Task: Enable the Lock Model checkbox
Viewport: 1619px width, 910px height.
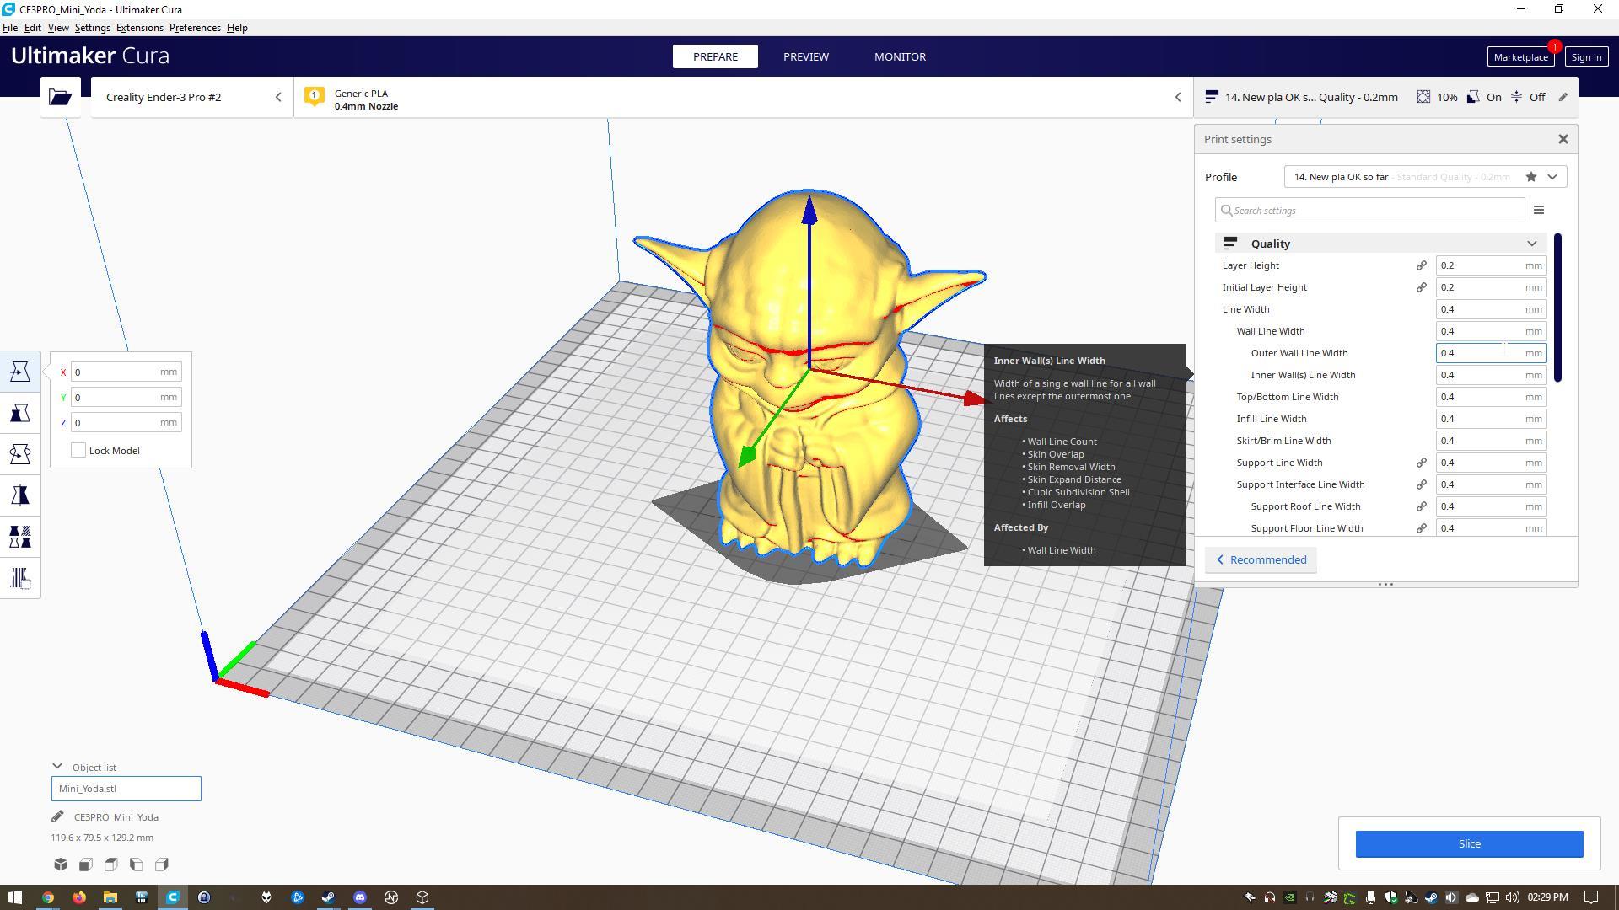Action: point(78,451)
